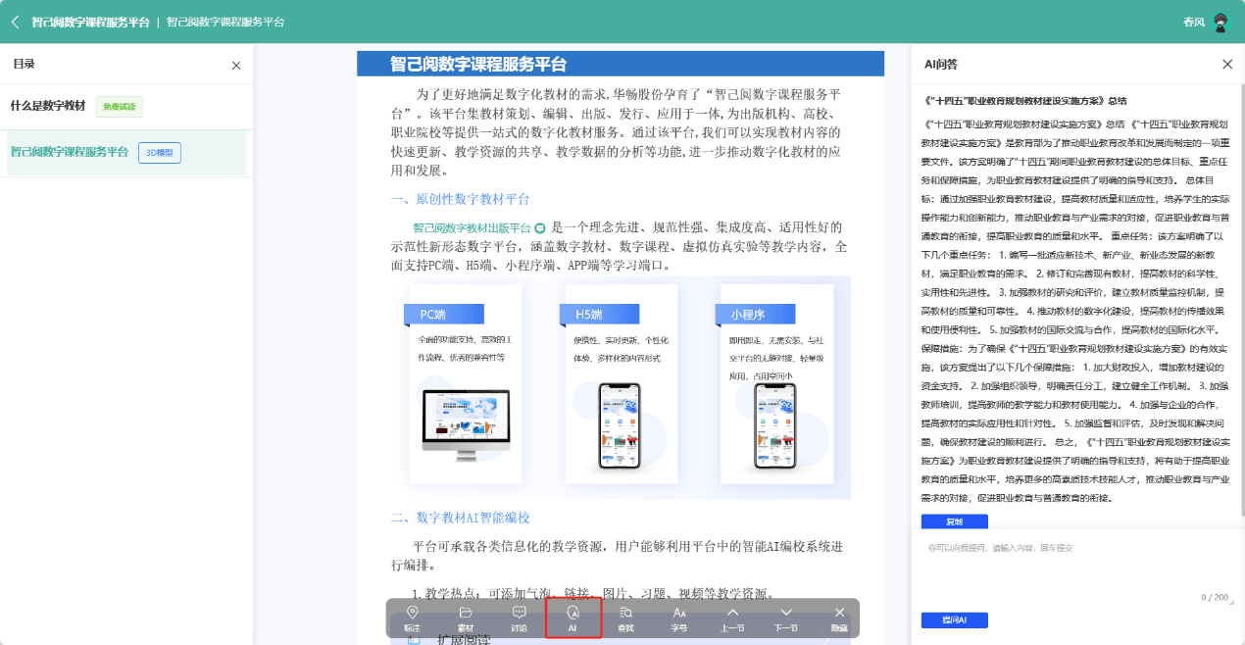
Task: Click the back arrow in the header
Action: pyautogui.click(x=16, y=21)
